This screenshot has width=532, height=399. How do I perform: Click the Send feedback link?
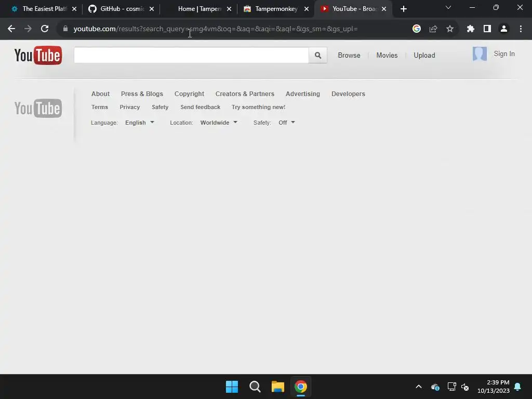click(200, 107)
